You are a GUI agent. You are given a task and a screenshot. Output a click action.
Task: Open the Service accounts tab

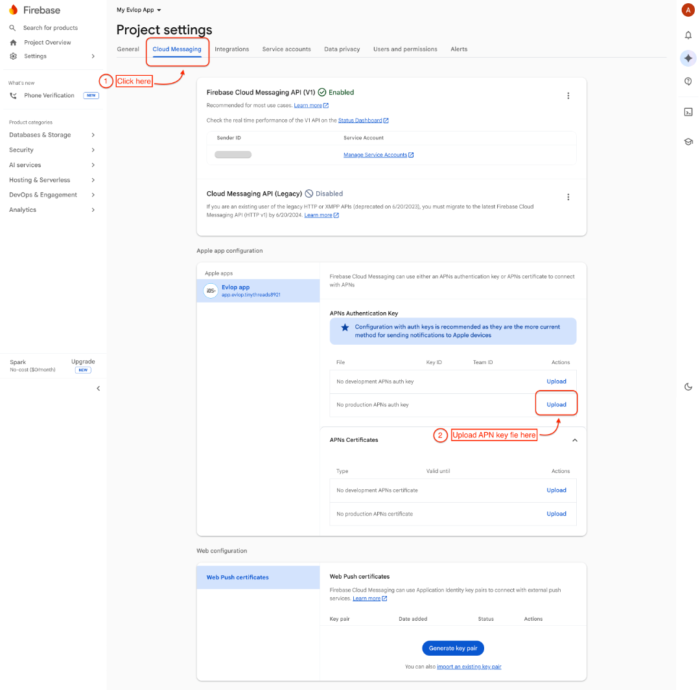(286, 49)
